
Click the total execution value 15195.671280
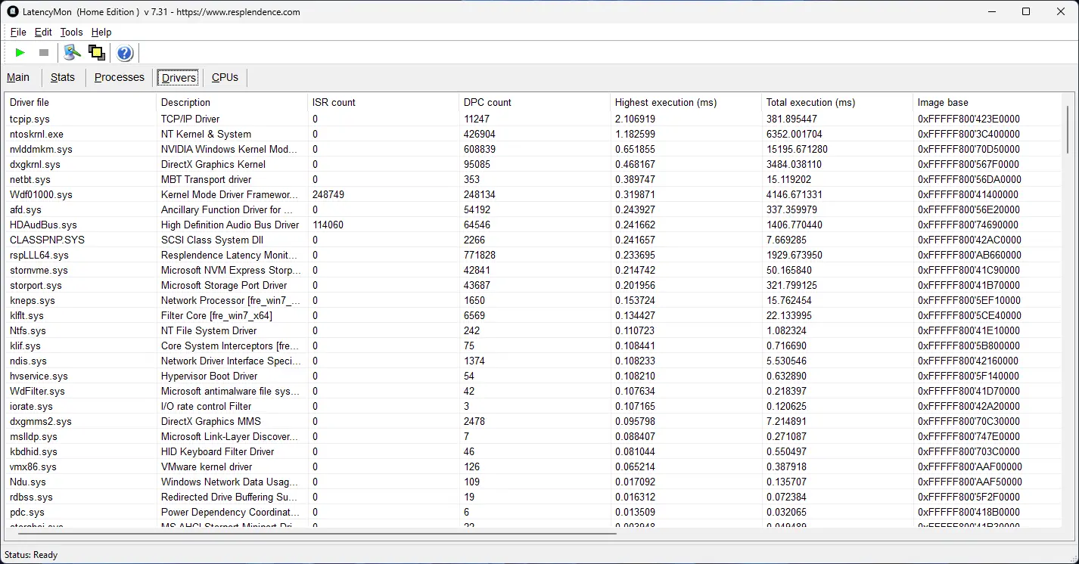(797, 149)
